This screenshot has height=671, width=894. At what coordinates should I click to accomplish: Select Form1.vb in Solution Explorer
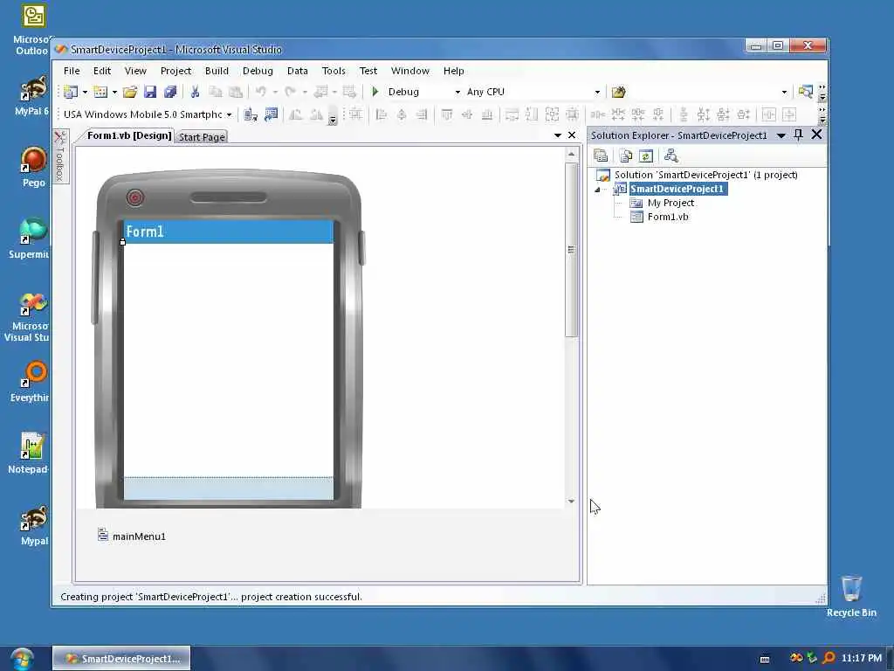point(668,217)
